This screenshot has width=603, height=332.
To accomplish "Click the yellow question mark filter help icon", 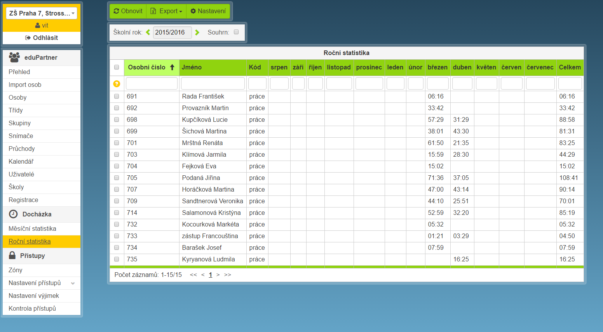I will tap(117, 84).
